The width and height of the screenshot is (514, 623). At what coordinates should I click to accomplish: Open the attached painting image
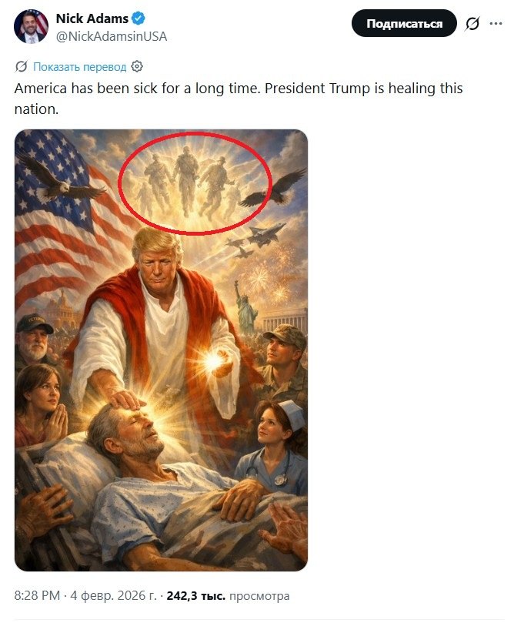point(161,350)
